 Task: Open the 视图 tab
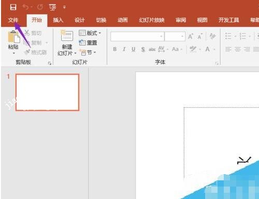202,20
